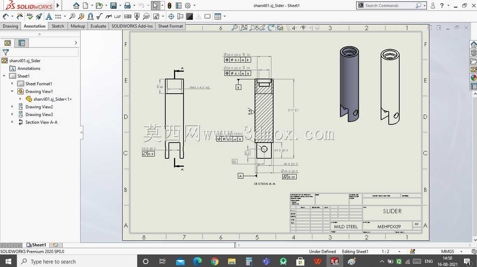The width and height of the screenshot is (477, 267).
Task: Run the Spell Checker (Abc) tool
Action: [x=30, y=16]
